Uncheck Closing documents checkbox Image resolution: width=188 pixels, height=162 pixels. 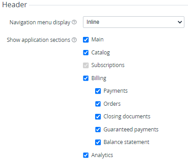[98, 117]
